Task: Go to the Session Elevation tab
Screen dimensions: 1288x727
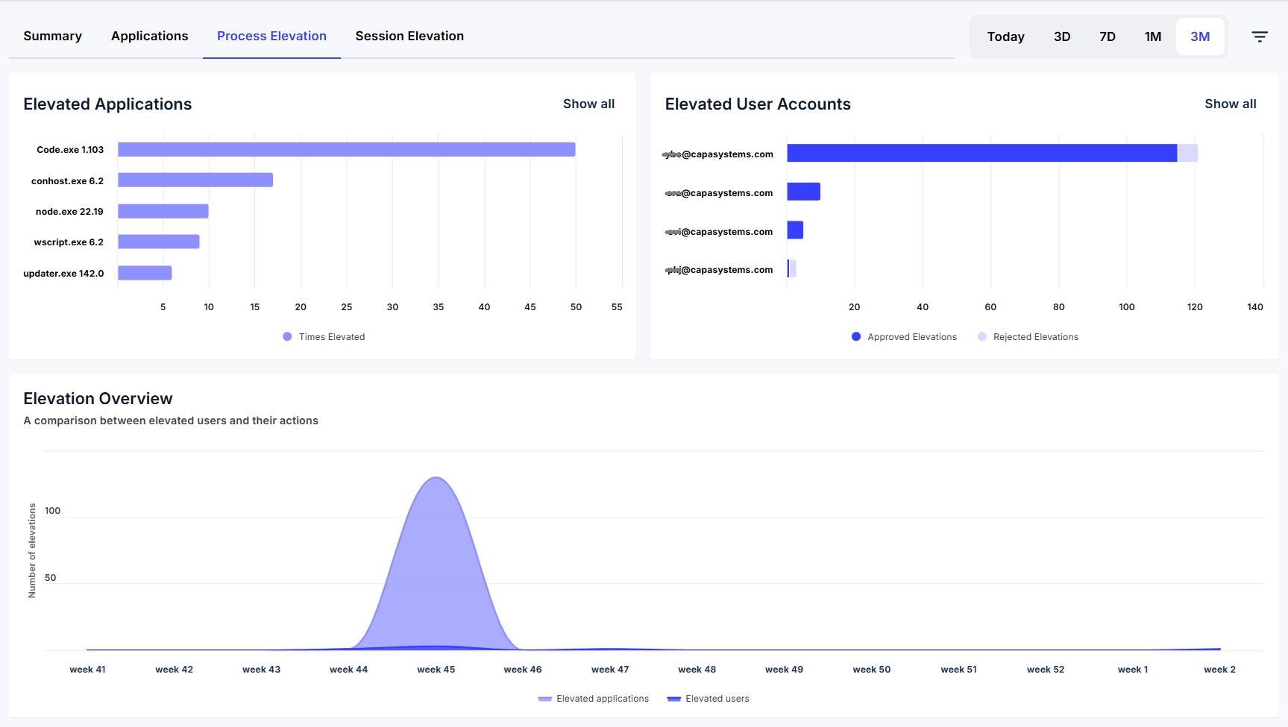Action: coord(409,36)
